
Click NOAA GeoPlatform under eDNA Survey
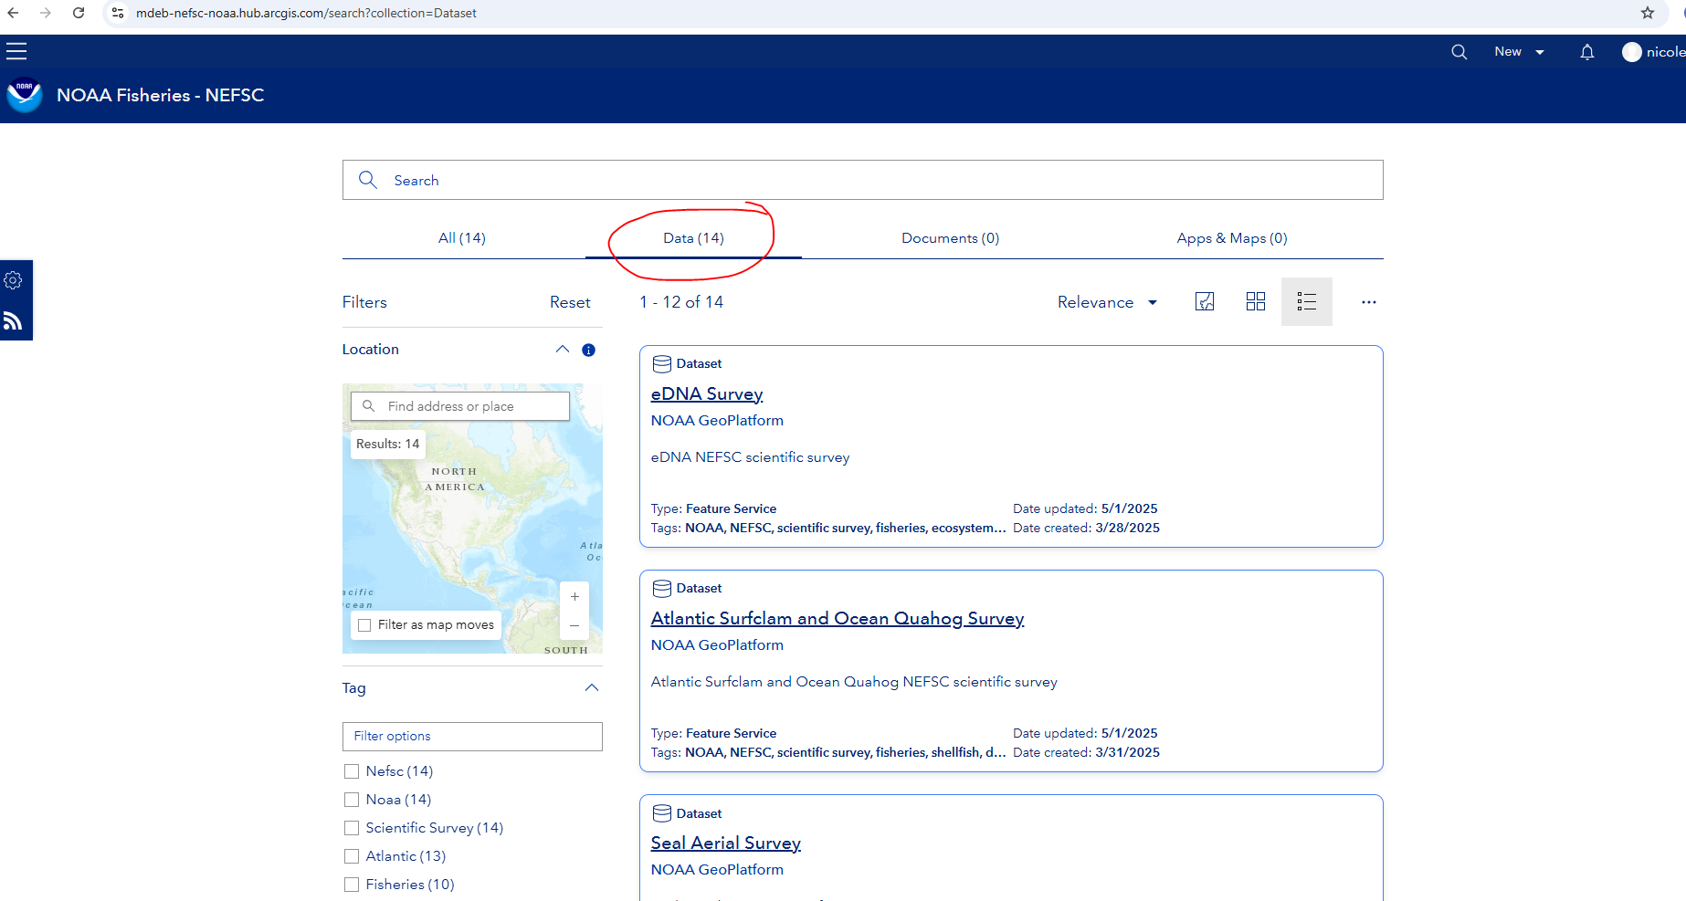coord(717,421)
